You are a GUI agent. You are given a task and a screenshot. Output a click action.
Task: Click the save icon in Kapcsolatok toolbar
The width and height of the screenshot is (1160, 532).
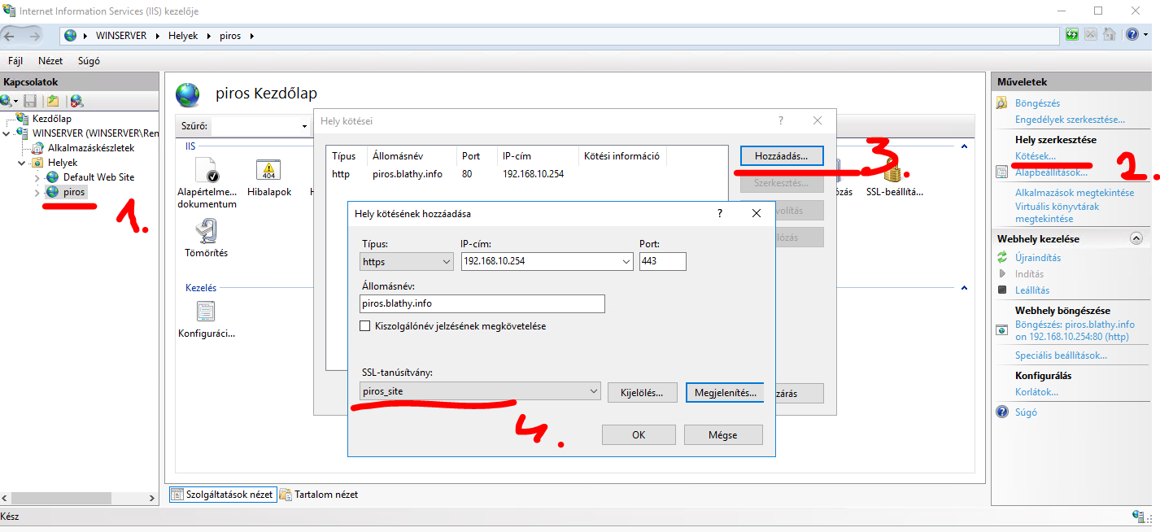[x=30, y=101]
